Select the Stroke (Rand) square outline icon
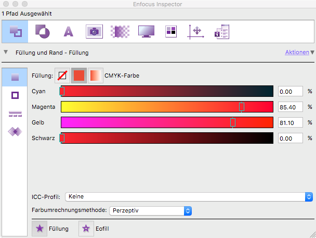Screen dimensions: 316x238 pyautogui.click(x=15, y=95)
